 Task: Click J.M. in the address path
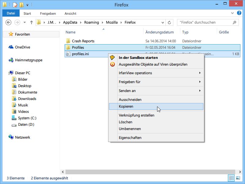tap(52, 22)
